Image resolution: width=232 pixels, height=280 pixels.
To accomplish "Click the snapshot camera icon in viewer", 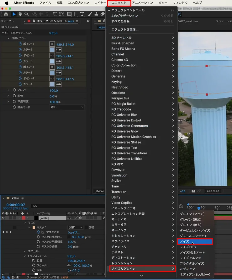I will (x=193, y=191).
